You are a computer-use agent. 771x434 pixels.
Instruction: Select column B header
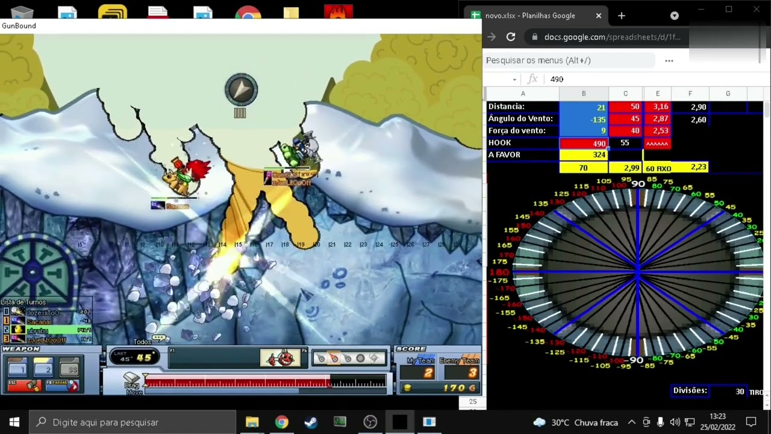(584, 93)
